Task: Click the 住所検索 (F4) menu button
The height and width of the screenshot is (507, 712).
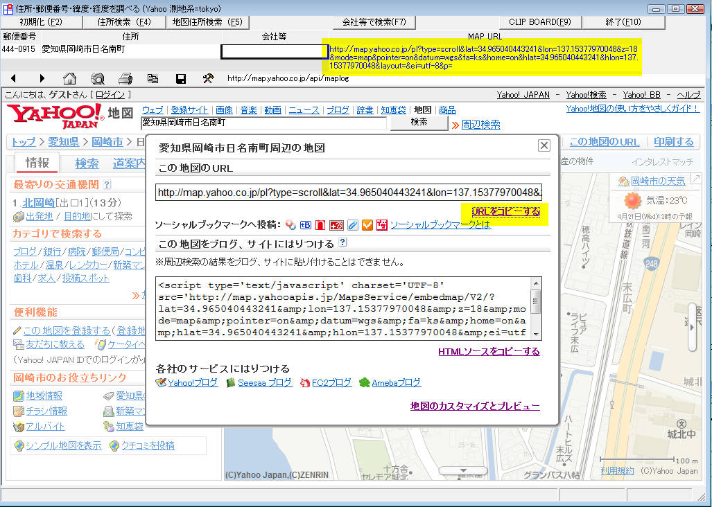Action: (124, 21)
